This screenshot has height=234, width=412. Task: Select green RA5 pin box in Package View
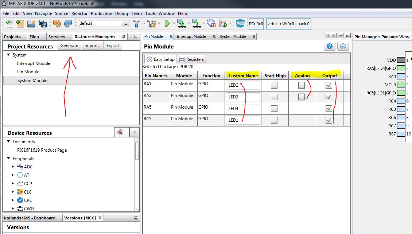click(x=401, y=68)
